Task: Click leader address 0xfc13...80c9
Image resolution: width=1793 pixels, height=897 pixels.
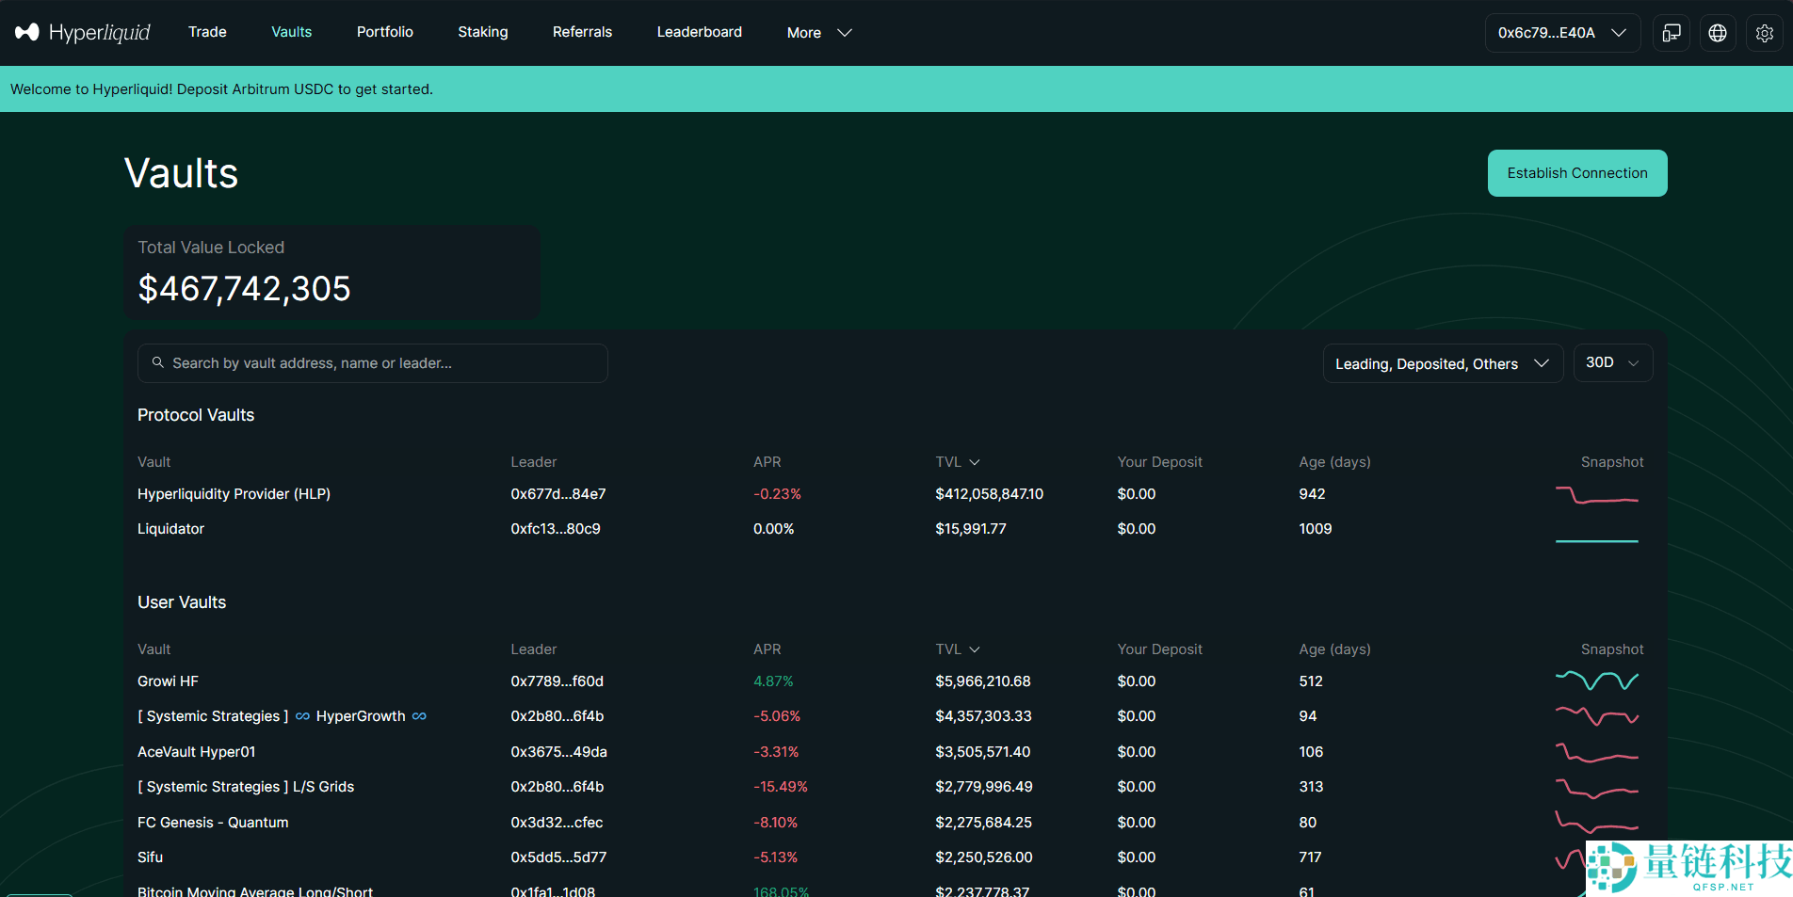Action: tap(556, 529)
